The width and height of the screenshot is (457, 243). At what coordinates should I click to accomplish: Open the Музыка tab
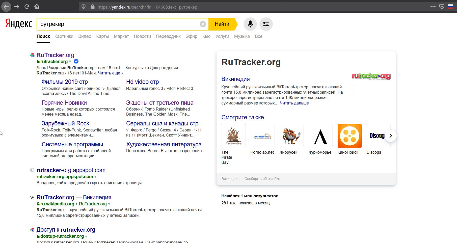tap(242, 36)
